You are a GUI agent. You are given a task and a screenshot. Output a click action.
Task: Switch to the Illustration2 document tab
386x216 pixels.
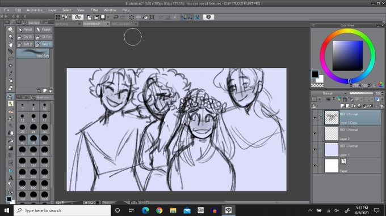96,24
